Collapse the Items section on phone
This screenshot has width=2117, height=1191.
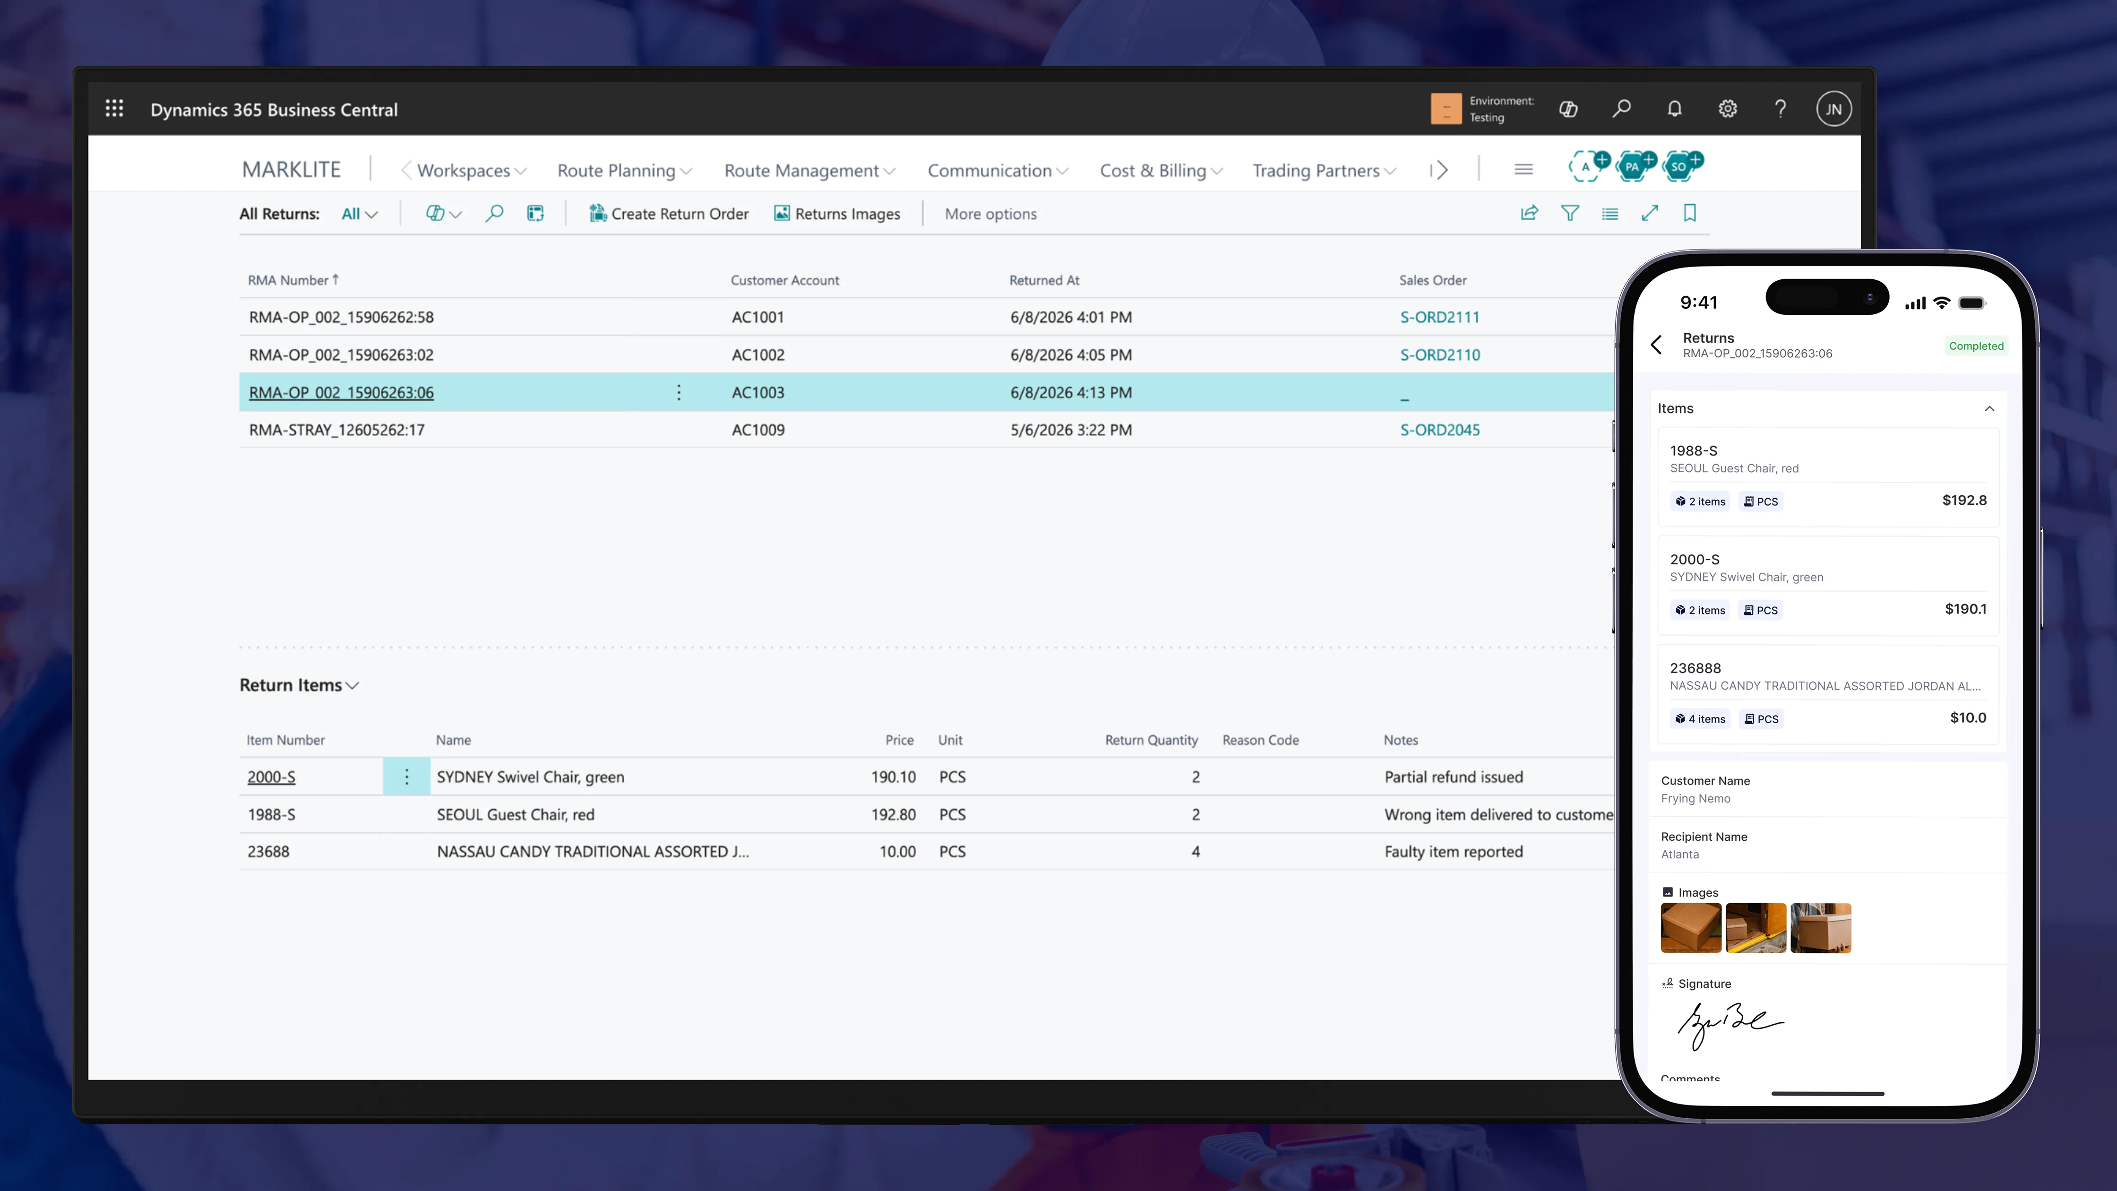(1989, 408)
